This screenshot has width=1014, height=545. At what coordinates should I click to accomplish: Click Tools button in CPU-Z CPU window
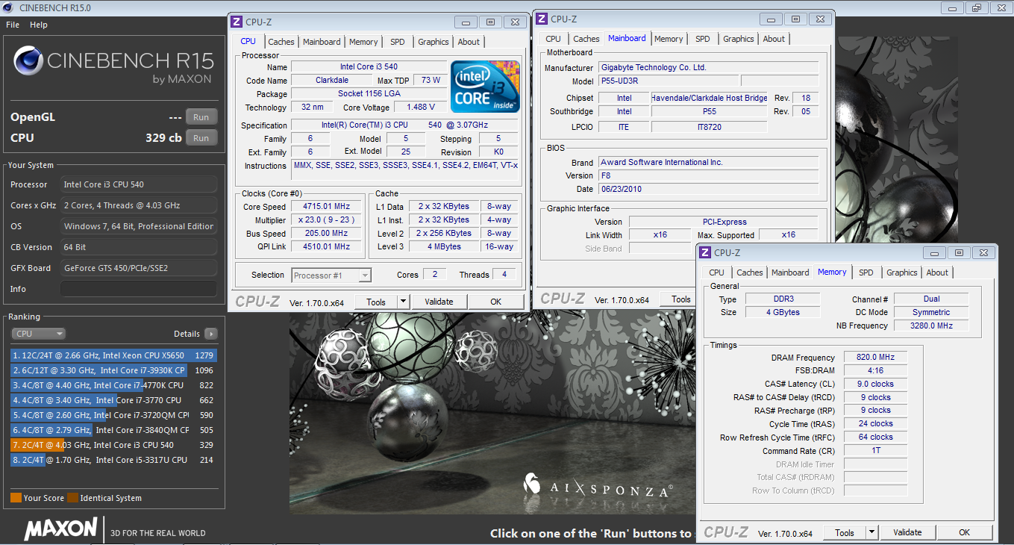(376, 302)
